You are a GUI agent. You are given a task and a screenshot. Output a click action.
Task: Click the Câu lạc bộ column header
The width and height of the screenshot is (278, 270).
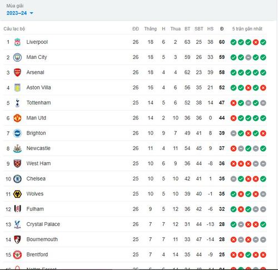14,29
